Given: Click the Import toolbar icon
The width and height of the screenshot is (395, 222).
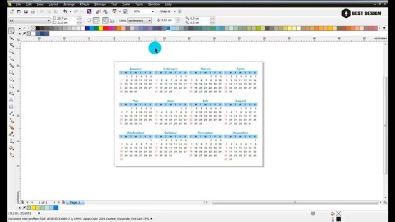Looking at the screenshot, I should pos(98,12).
